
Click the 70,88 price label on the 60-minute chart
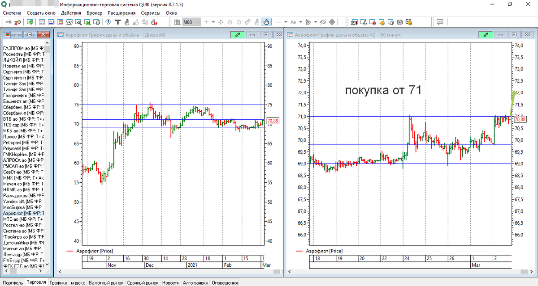coord(521,119)
